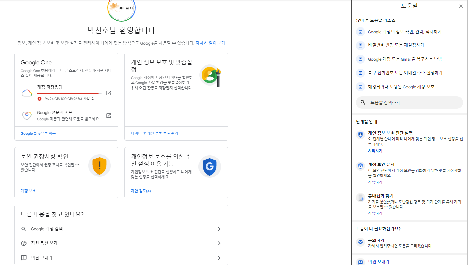
Task: Click the 의견 보내기 feedback icon in main list
Action: (24, 258)
